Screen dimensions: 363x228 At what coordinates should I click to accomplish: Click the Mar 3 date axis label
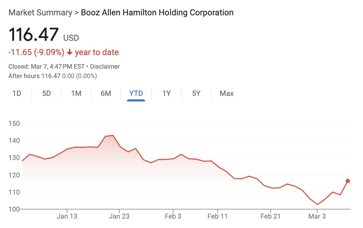click(x=317, y=216)
